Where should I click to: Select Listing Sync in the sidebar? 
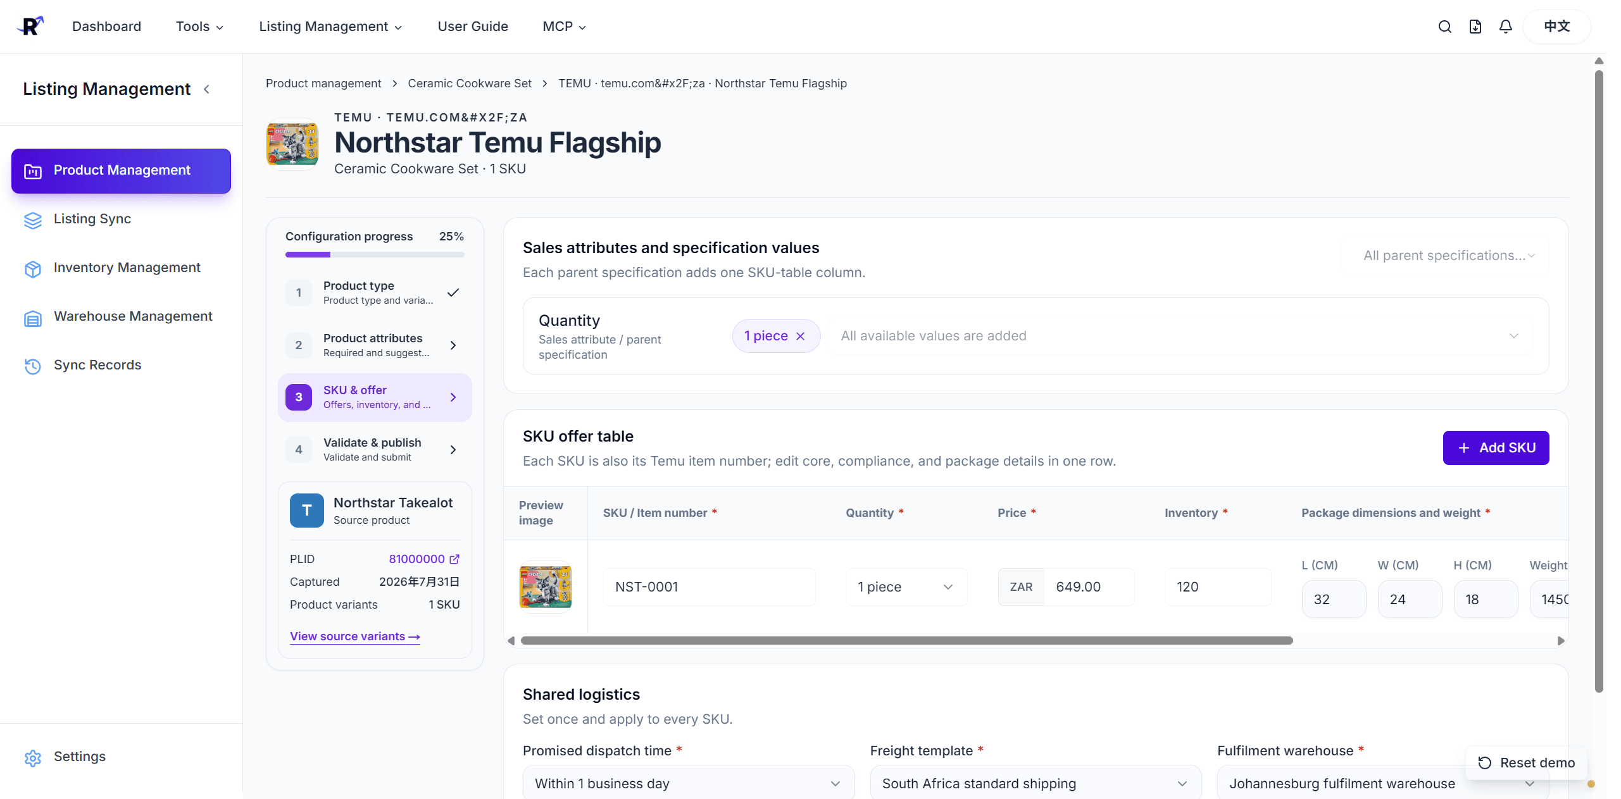[x=121, y=220]
